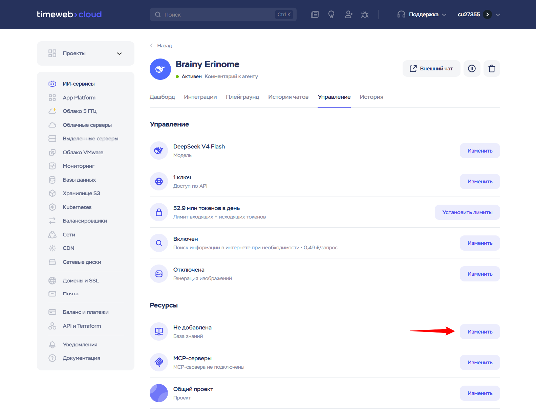The height and width of the screenshot is (412, 536).
Task: Open Баланс и платежи page
Action: [86, 312]
